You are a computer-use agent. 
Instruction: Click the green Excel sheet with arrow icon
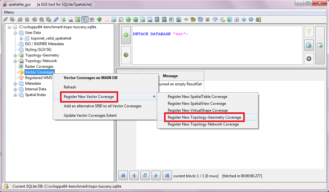coord(172,20)
